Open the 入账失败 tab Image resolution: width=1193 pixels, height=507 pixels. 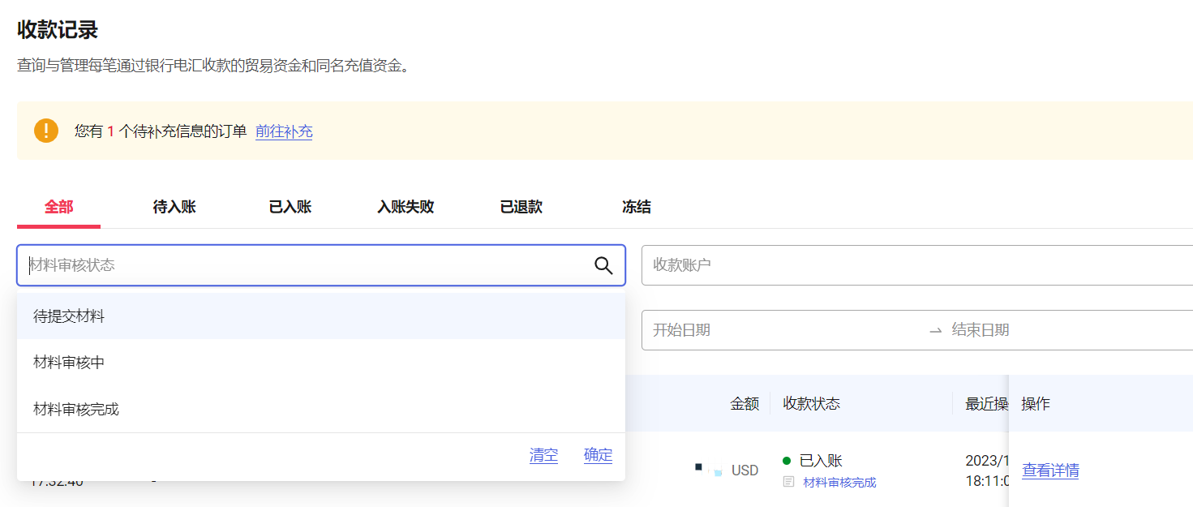click(x=406, y=207)
